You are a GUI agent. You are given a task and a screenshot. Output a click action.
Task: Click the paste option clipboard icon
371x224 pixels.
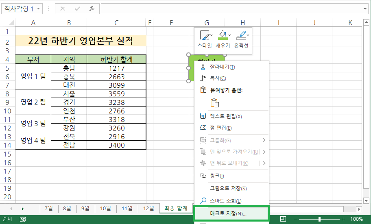[x=215, y=103]
